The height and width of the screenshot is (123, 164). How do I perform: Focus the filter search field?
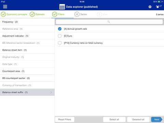pyautogui.click(x=109, y=22)
